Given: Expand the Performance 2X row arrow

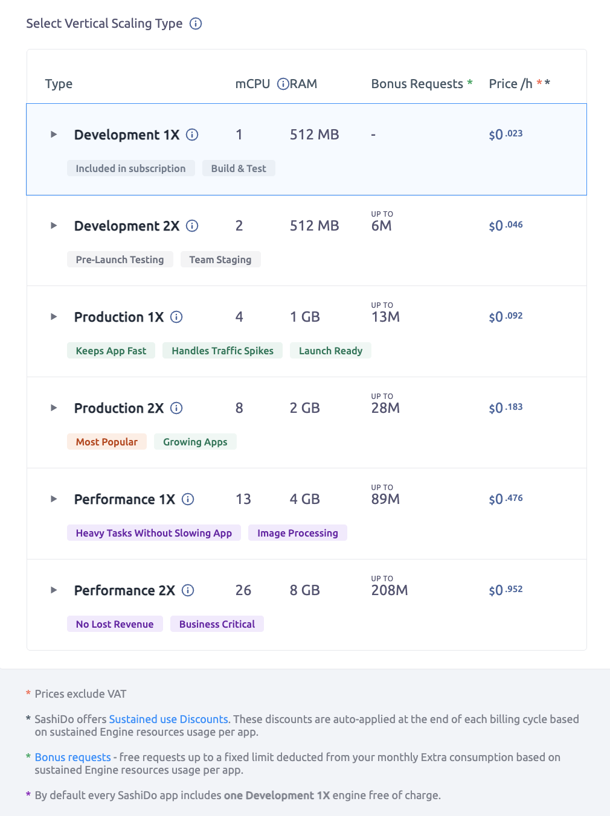Looking at the screenshot, I should tap(54, 590).
